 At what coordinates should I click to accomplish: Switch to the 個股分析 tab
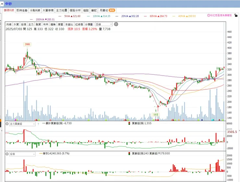click(75, 10)
